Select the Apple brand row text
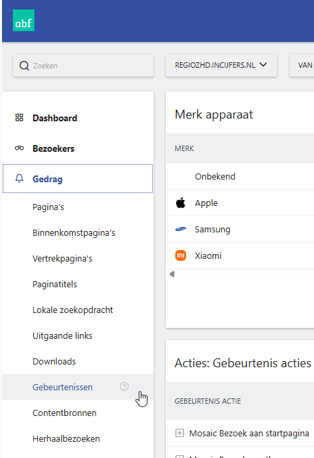 click(206, 203)
